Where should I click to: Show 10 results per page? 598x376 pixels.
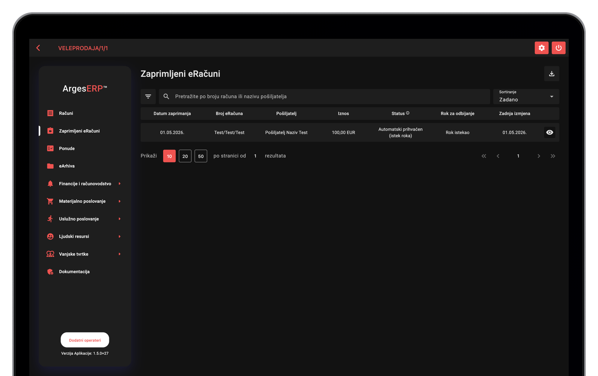click(x=170, y=156)
